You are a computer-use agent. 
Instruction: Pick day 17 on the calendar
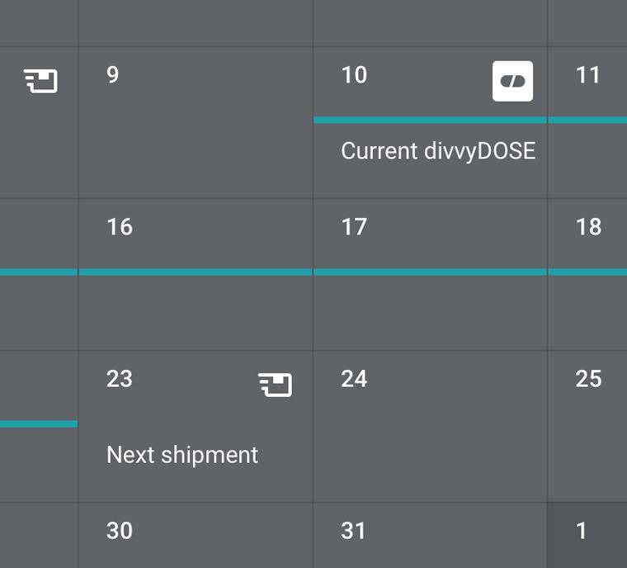point(354,227)
